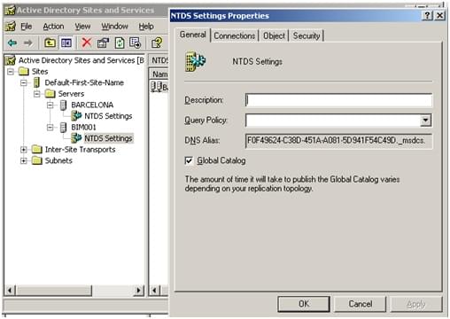Click the DNS Alias field
The width and height of the screenshot is (450, 319).
(x=338, y=140)
